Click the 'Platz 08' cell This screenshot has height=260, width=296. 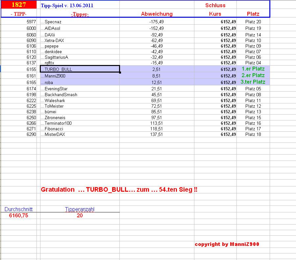pyautogui.click(x=253, y=95)
